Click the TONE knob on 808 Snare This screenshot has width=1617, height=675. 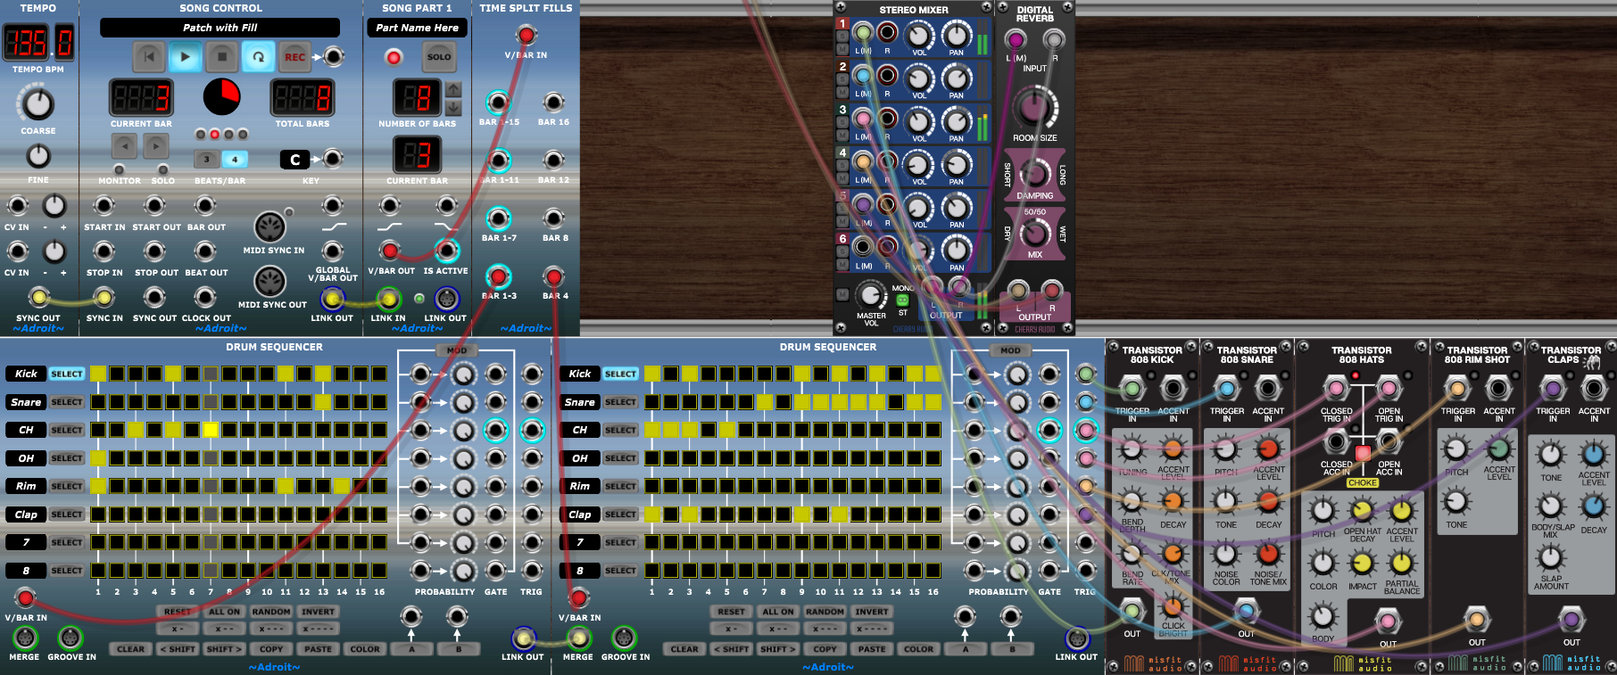[1225, 502]
